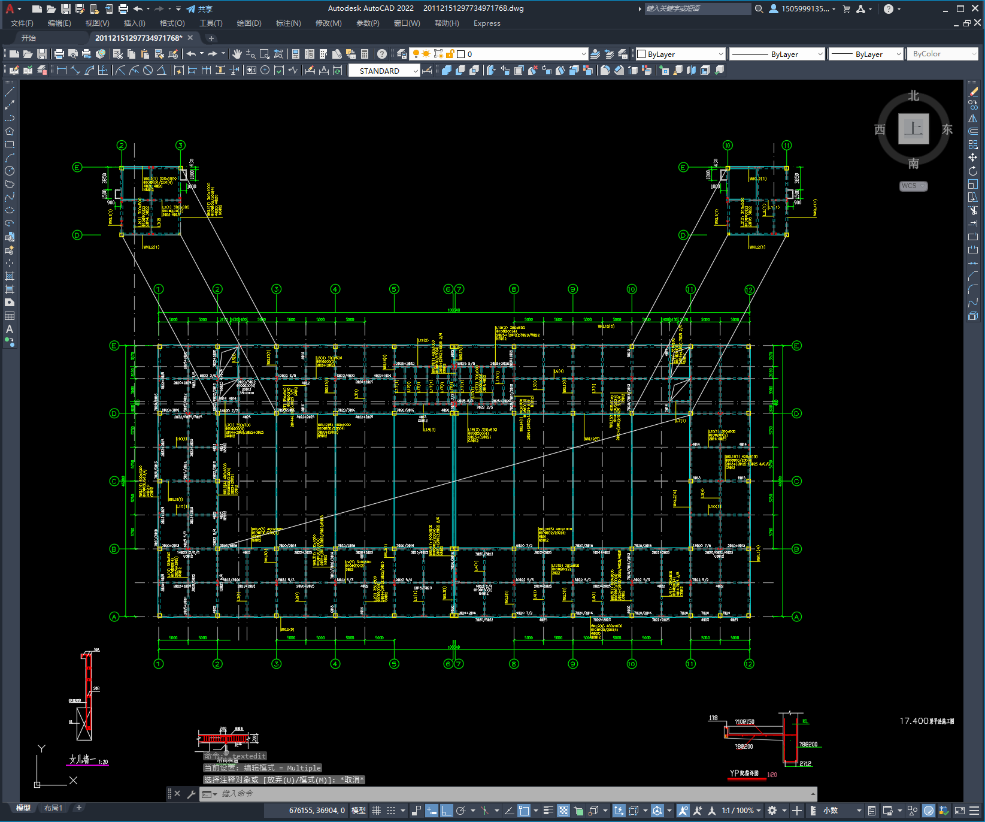This screenshot has height=822, width=985.
Task: Switch to the 布局1 layout tab
Action: click(x=53, y=808)
